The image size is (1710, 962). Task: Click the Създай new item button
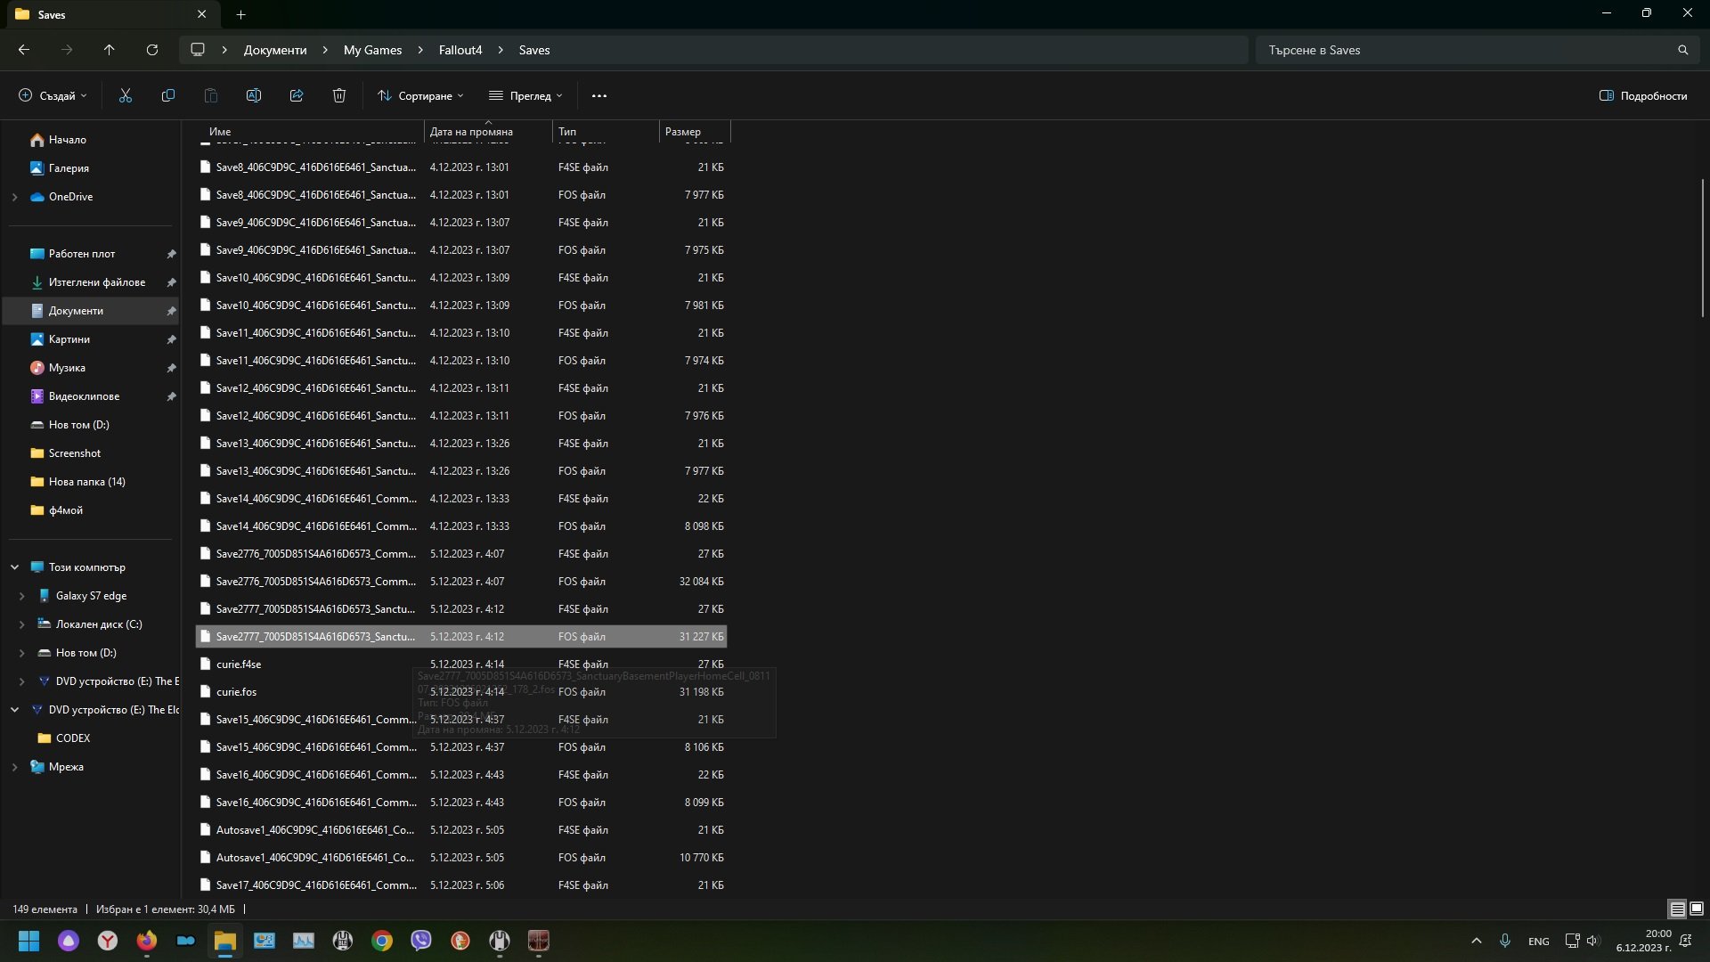(53, 95)
